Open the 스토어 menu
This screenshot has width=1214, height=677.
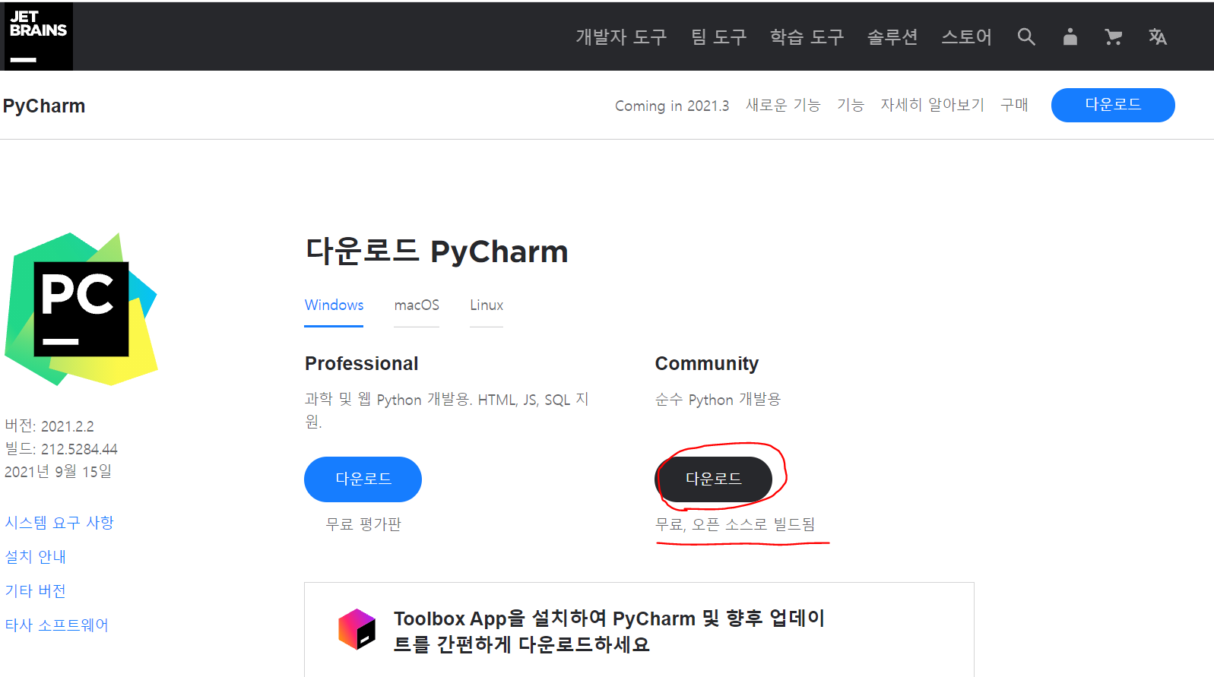966,36
